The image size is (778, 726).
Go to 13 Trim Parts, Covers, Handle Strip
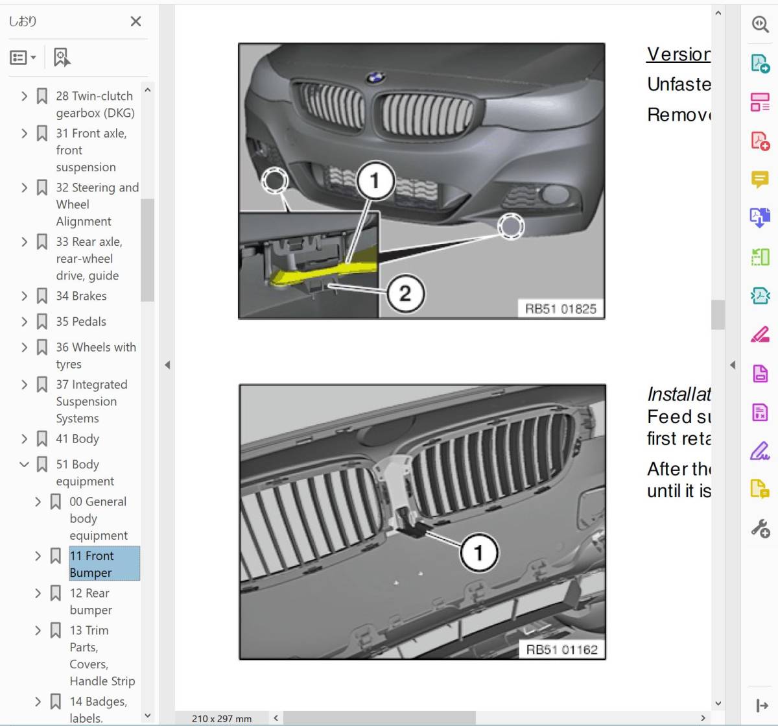click(x=102, y=655)
